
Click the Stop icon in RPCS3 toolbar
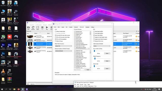(42, 28)
